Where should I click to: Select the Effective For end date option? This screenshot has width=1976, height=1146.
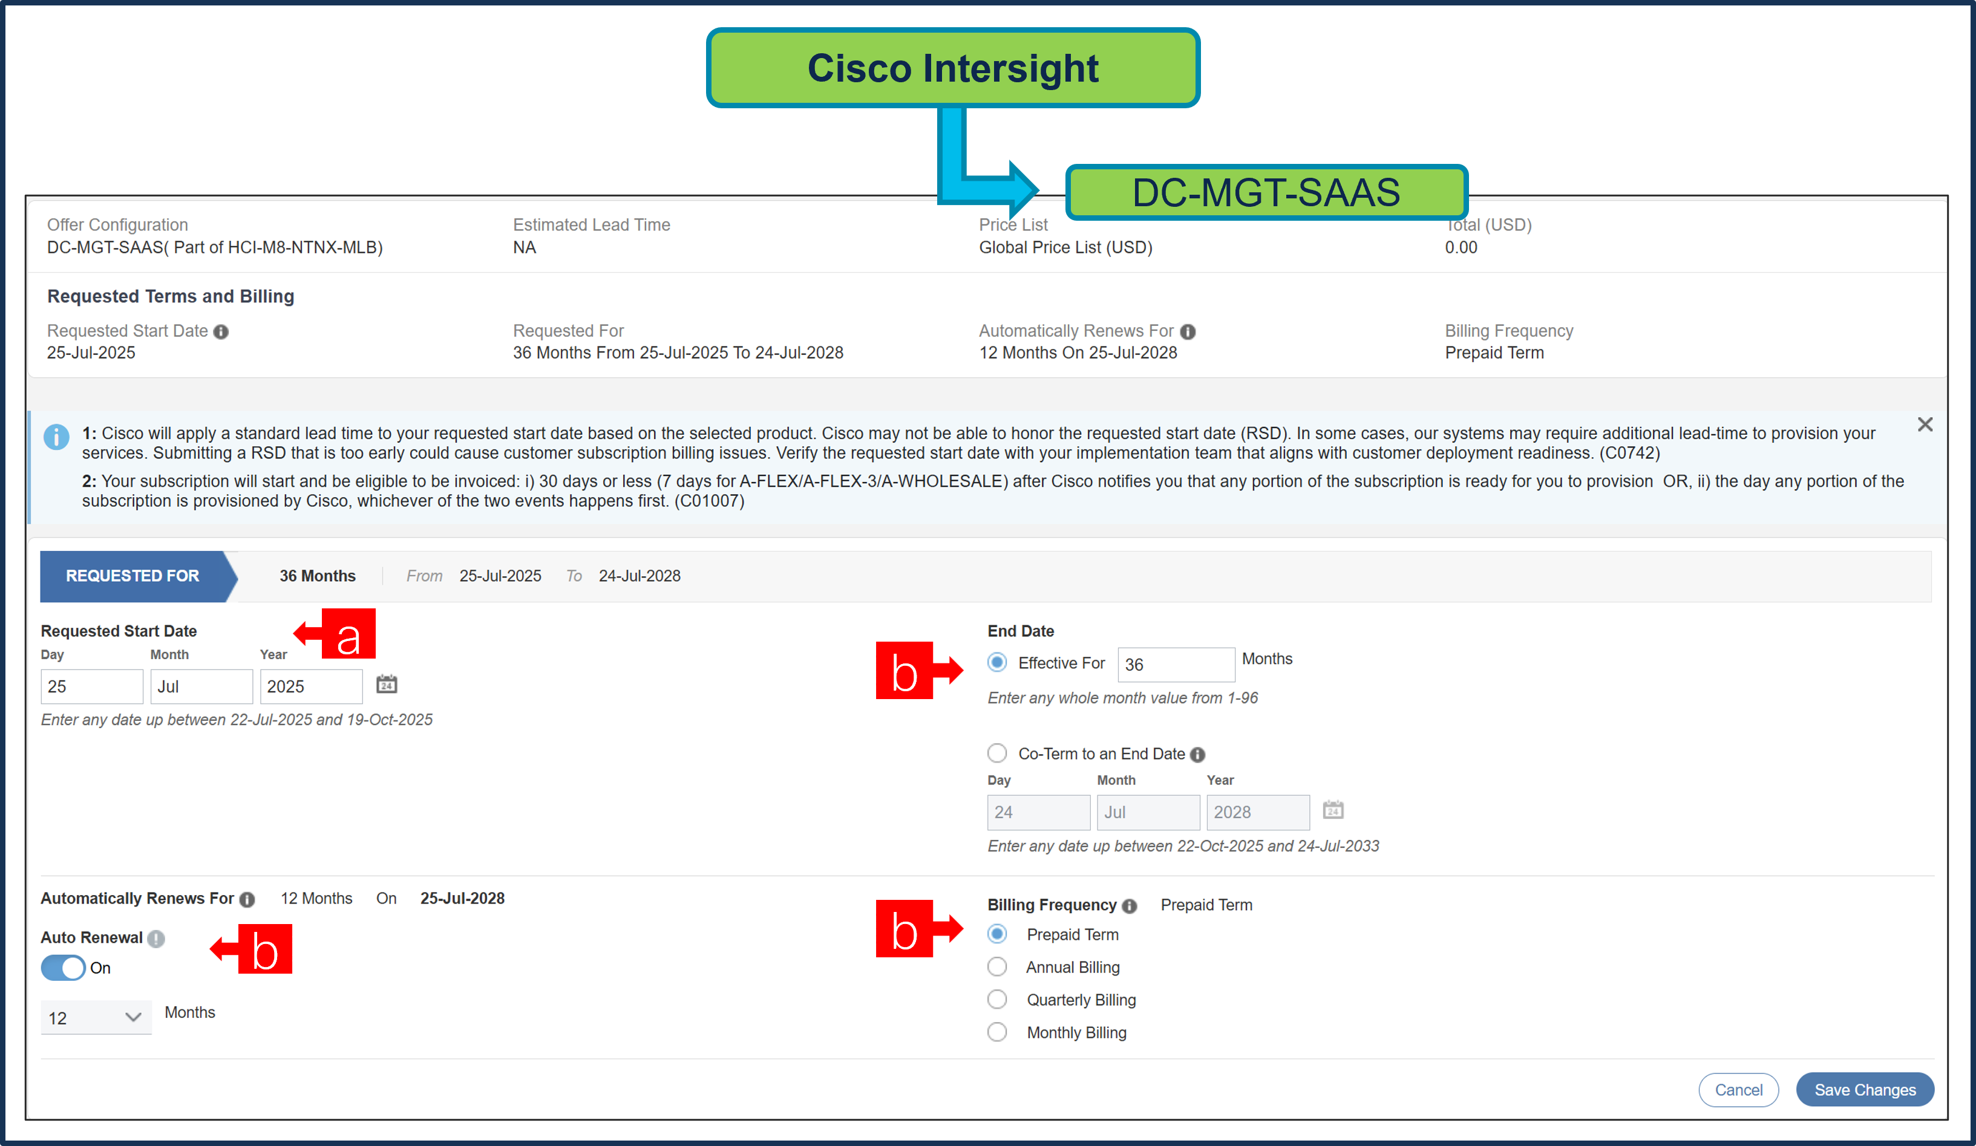pyautogui.click(x=996, y=662)
